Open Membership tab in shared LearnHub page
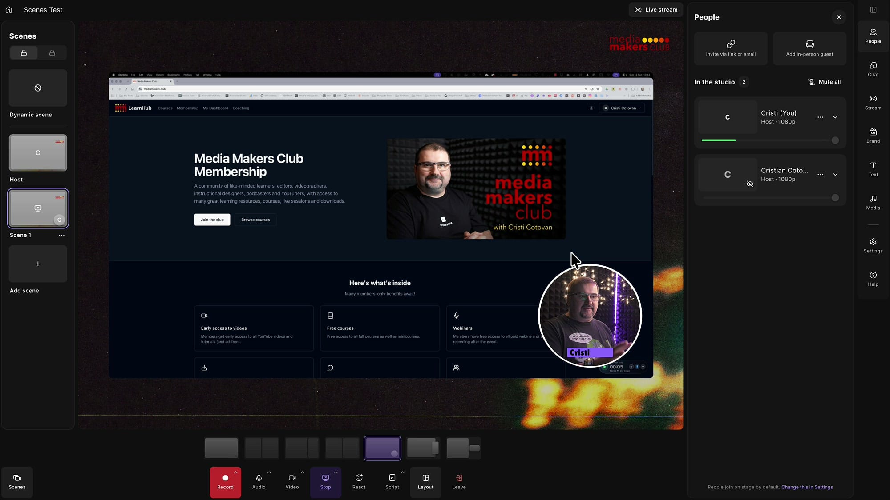Screen dimensions: 890x500 coord(187,108)
